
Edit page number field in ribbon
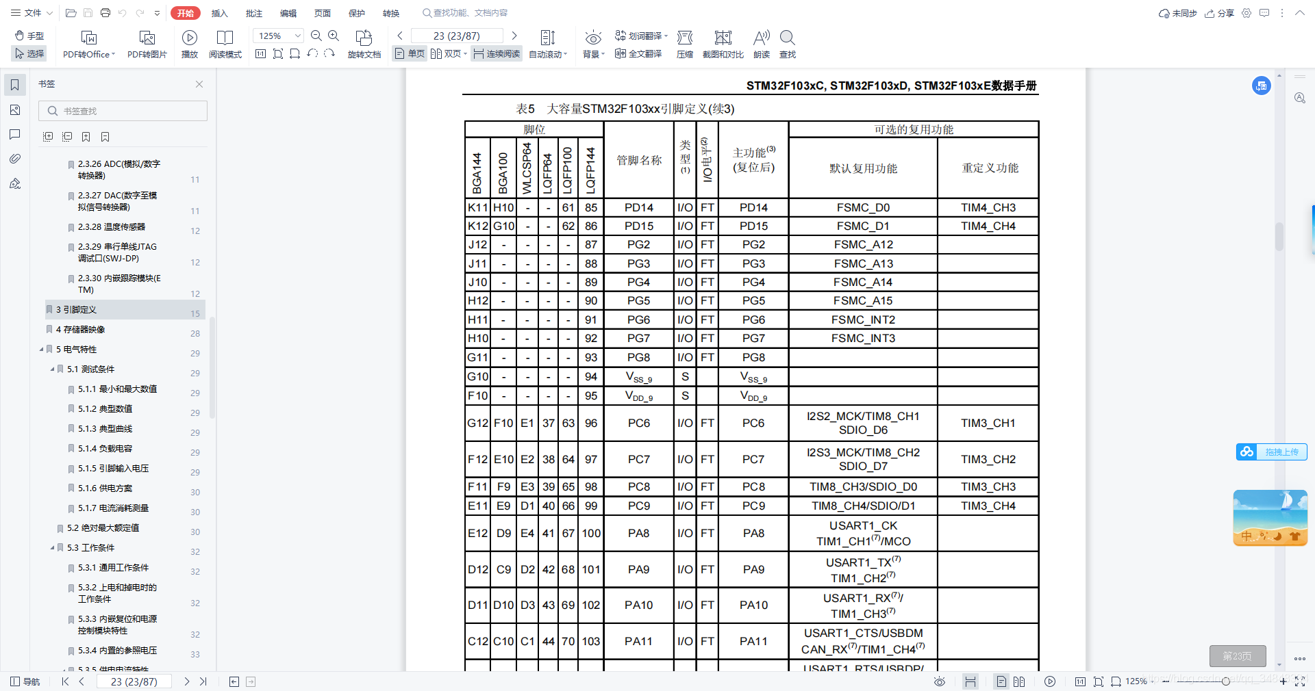457,36
